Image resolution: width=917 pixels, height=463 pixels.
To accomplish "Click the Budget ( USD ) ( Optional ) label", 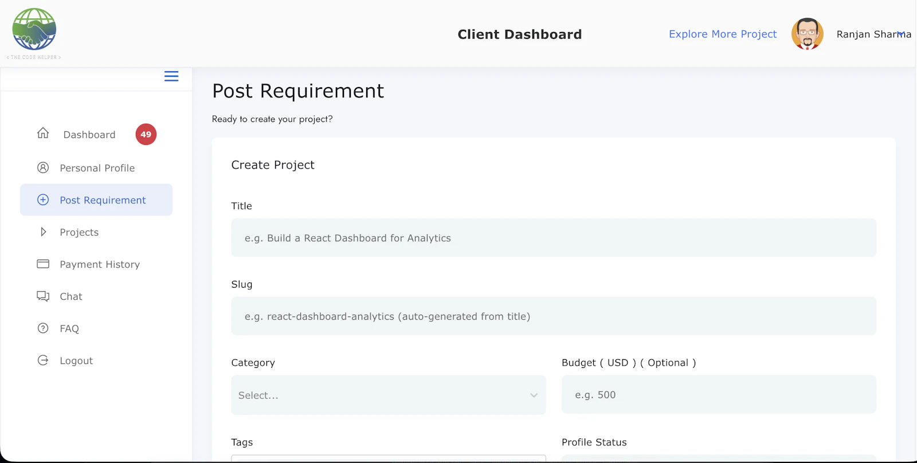I will [629, 363].
